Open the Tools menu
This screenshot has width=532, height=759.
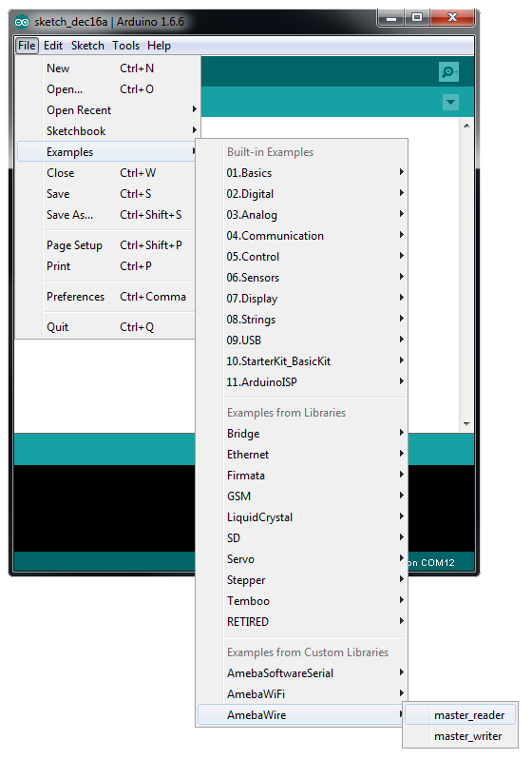125,46
